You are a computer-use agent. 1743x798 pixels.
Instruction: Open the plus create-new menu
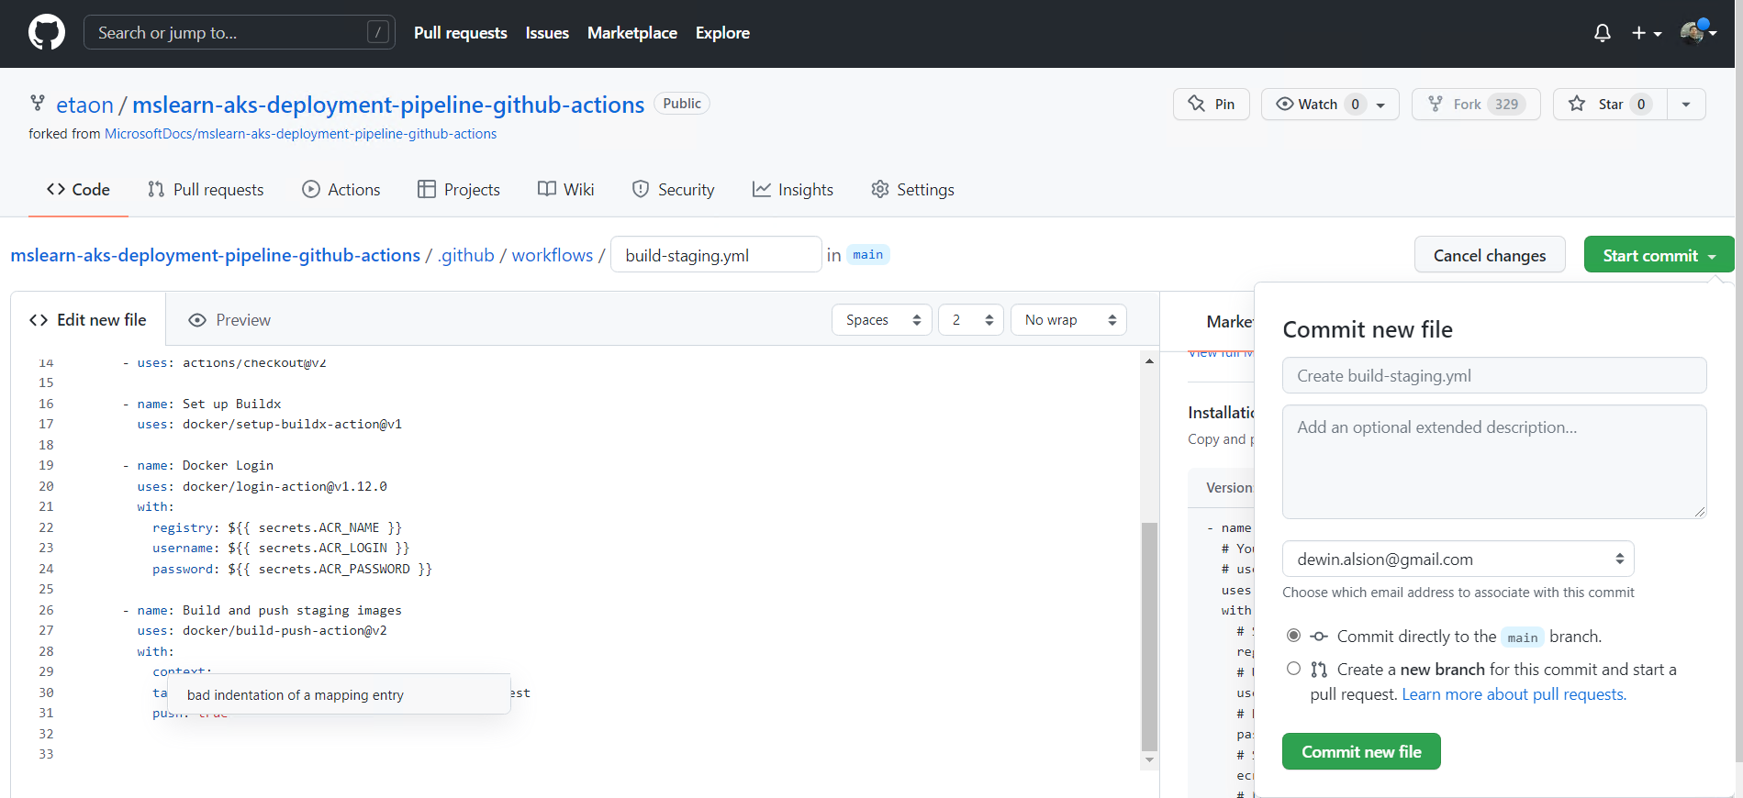click(x=1647, y=33)
